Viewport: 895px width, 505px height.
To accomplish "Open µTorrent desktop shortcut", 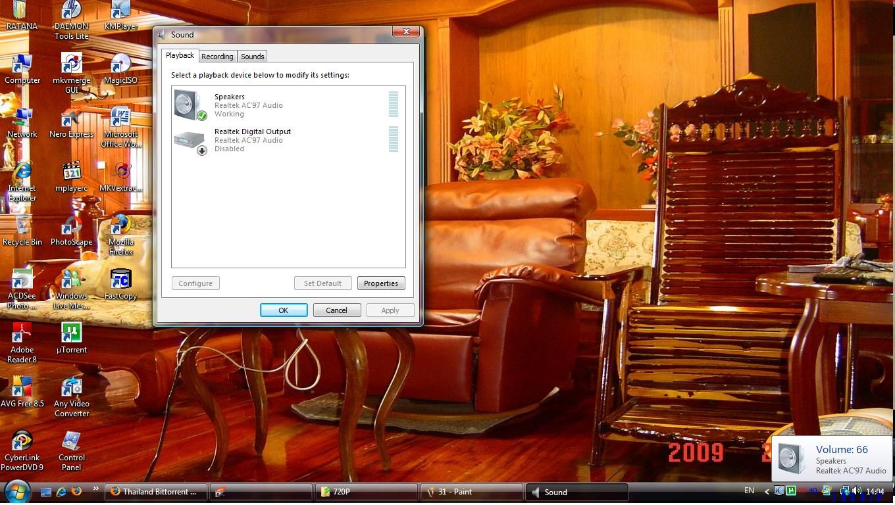I will coord(72,339).
